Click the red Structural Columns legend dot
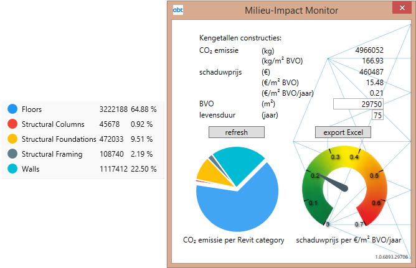This screenshot has width=416, height=268. point(12,124)
